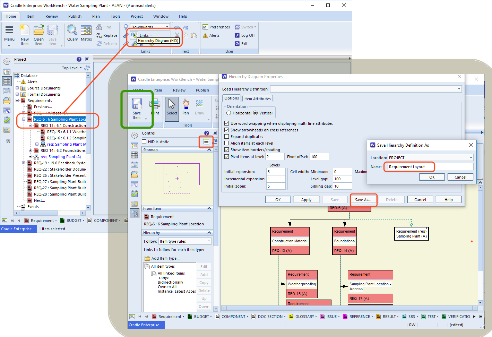Click Save As in Hierarchy Diagram Properties

[363, 200]
